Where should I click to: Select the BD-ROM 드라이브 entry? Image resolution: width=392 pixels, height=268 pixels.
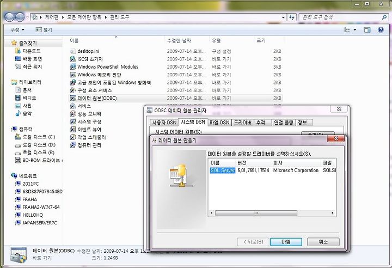(39, 160)
